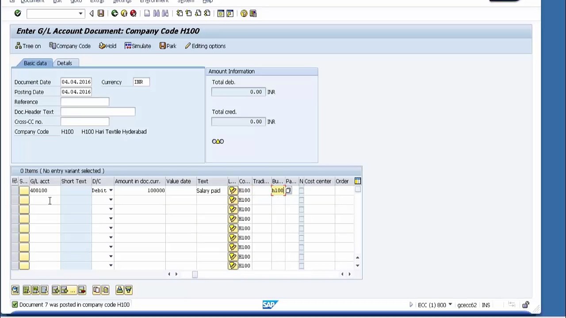The height and width of the screenshot is (318, 566).
Task: Click the G/L account cell 400100
Action: pos(45,190)
